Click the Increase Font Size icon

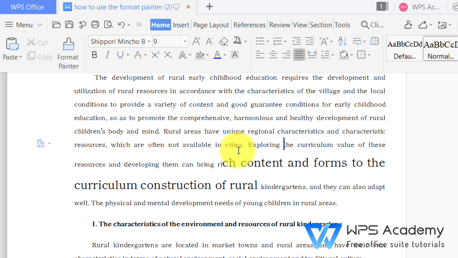pos(195,41)
